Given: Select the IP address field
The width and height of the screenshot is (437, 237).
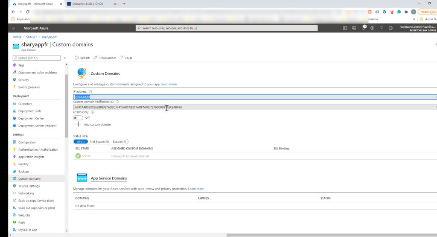Looking at the screenshot, I should coord(255,97).
